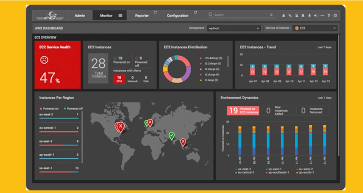The height and width of the screenshot is (193, 363).
Task: Open the alarm bell notifications icon
Action: click(x=303, y=15)
